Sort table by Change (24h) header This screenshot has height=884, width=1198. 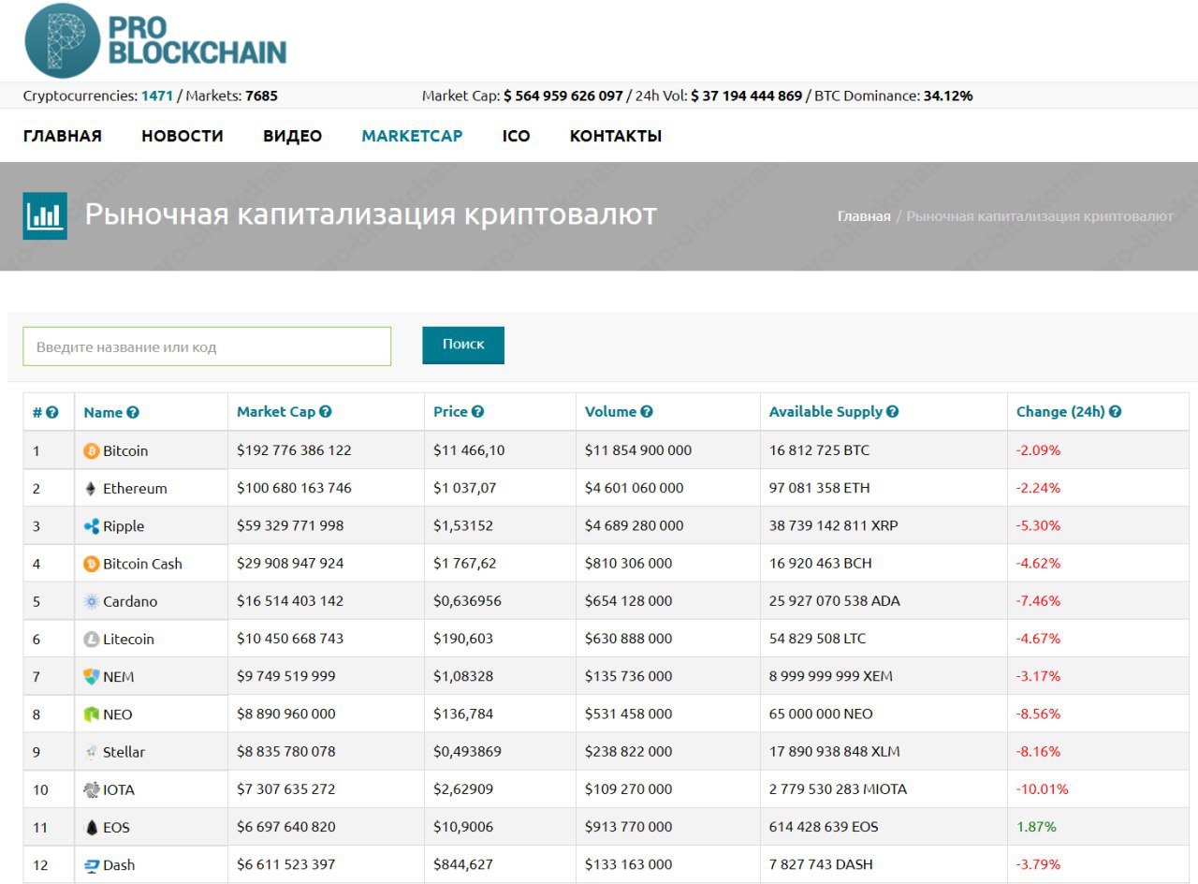pyautogui.click(x=1061, y=412)
